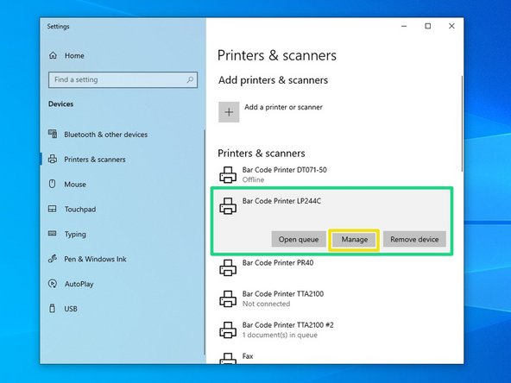Viewport: 511px width, 383px height.
Task: Click the Fax device icon
Action: click(x=228, y=358)
